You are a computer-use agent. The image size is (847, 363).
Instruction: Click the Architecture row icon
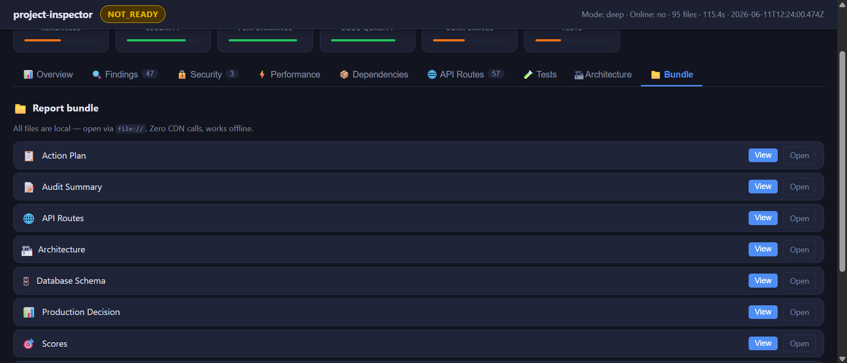(x=27, y=250)
